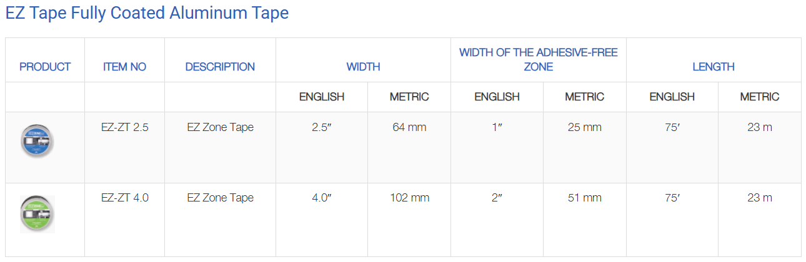The height and width of the screenshot is (262, 806).
Task: Select the PRODUCT column header
Action: click(x=45, y=67)
